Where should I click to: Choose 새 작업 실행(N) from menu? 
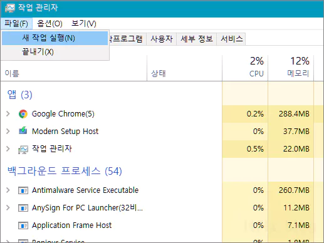click(x=55, y=38)
